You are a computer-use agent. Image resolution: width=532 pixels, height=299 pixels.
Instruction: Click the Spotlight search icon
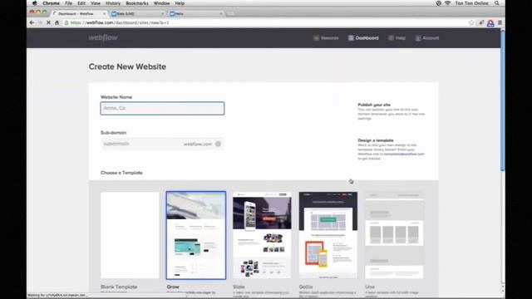coord(497,3)
